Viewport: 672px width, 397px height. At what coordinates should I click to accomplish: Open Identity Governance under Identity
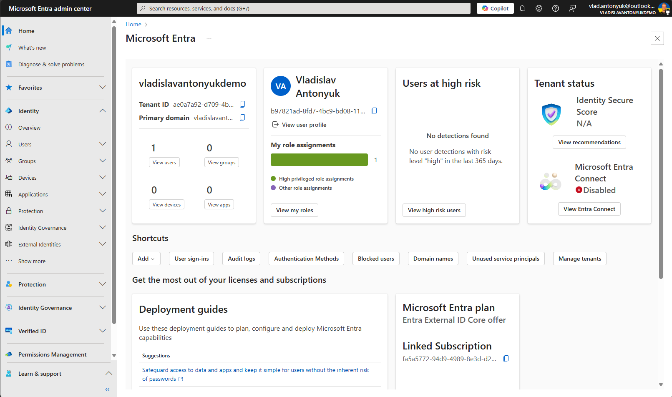pyautogui.click(x=42, y=228)
